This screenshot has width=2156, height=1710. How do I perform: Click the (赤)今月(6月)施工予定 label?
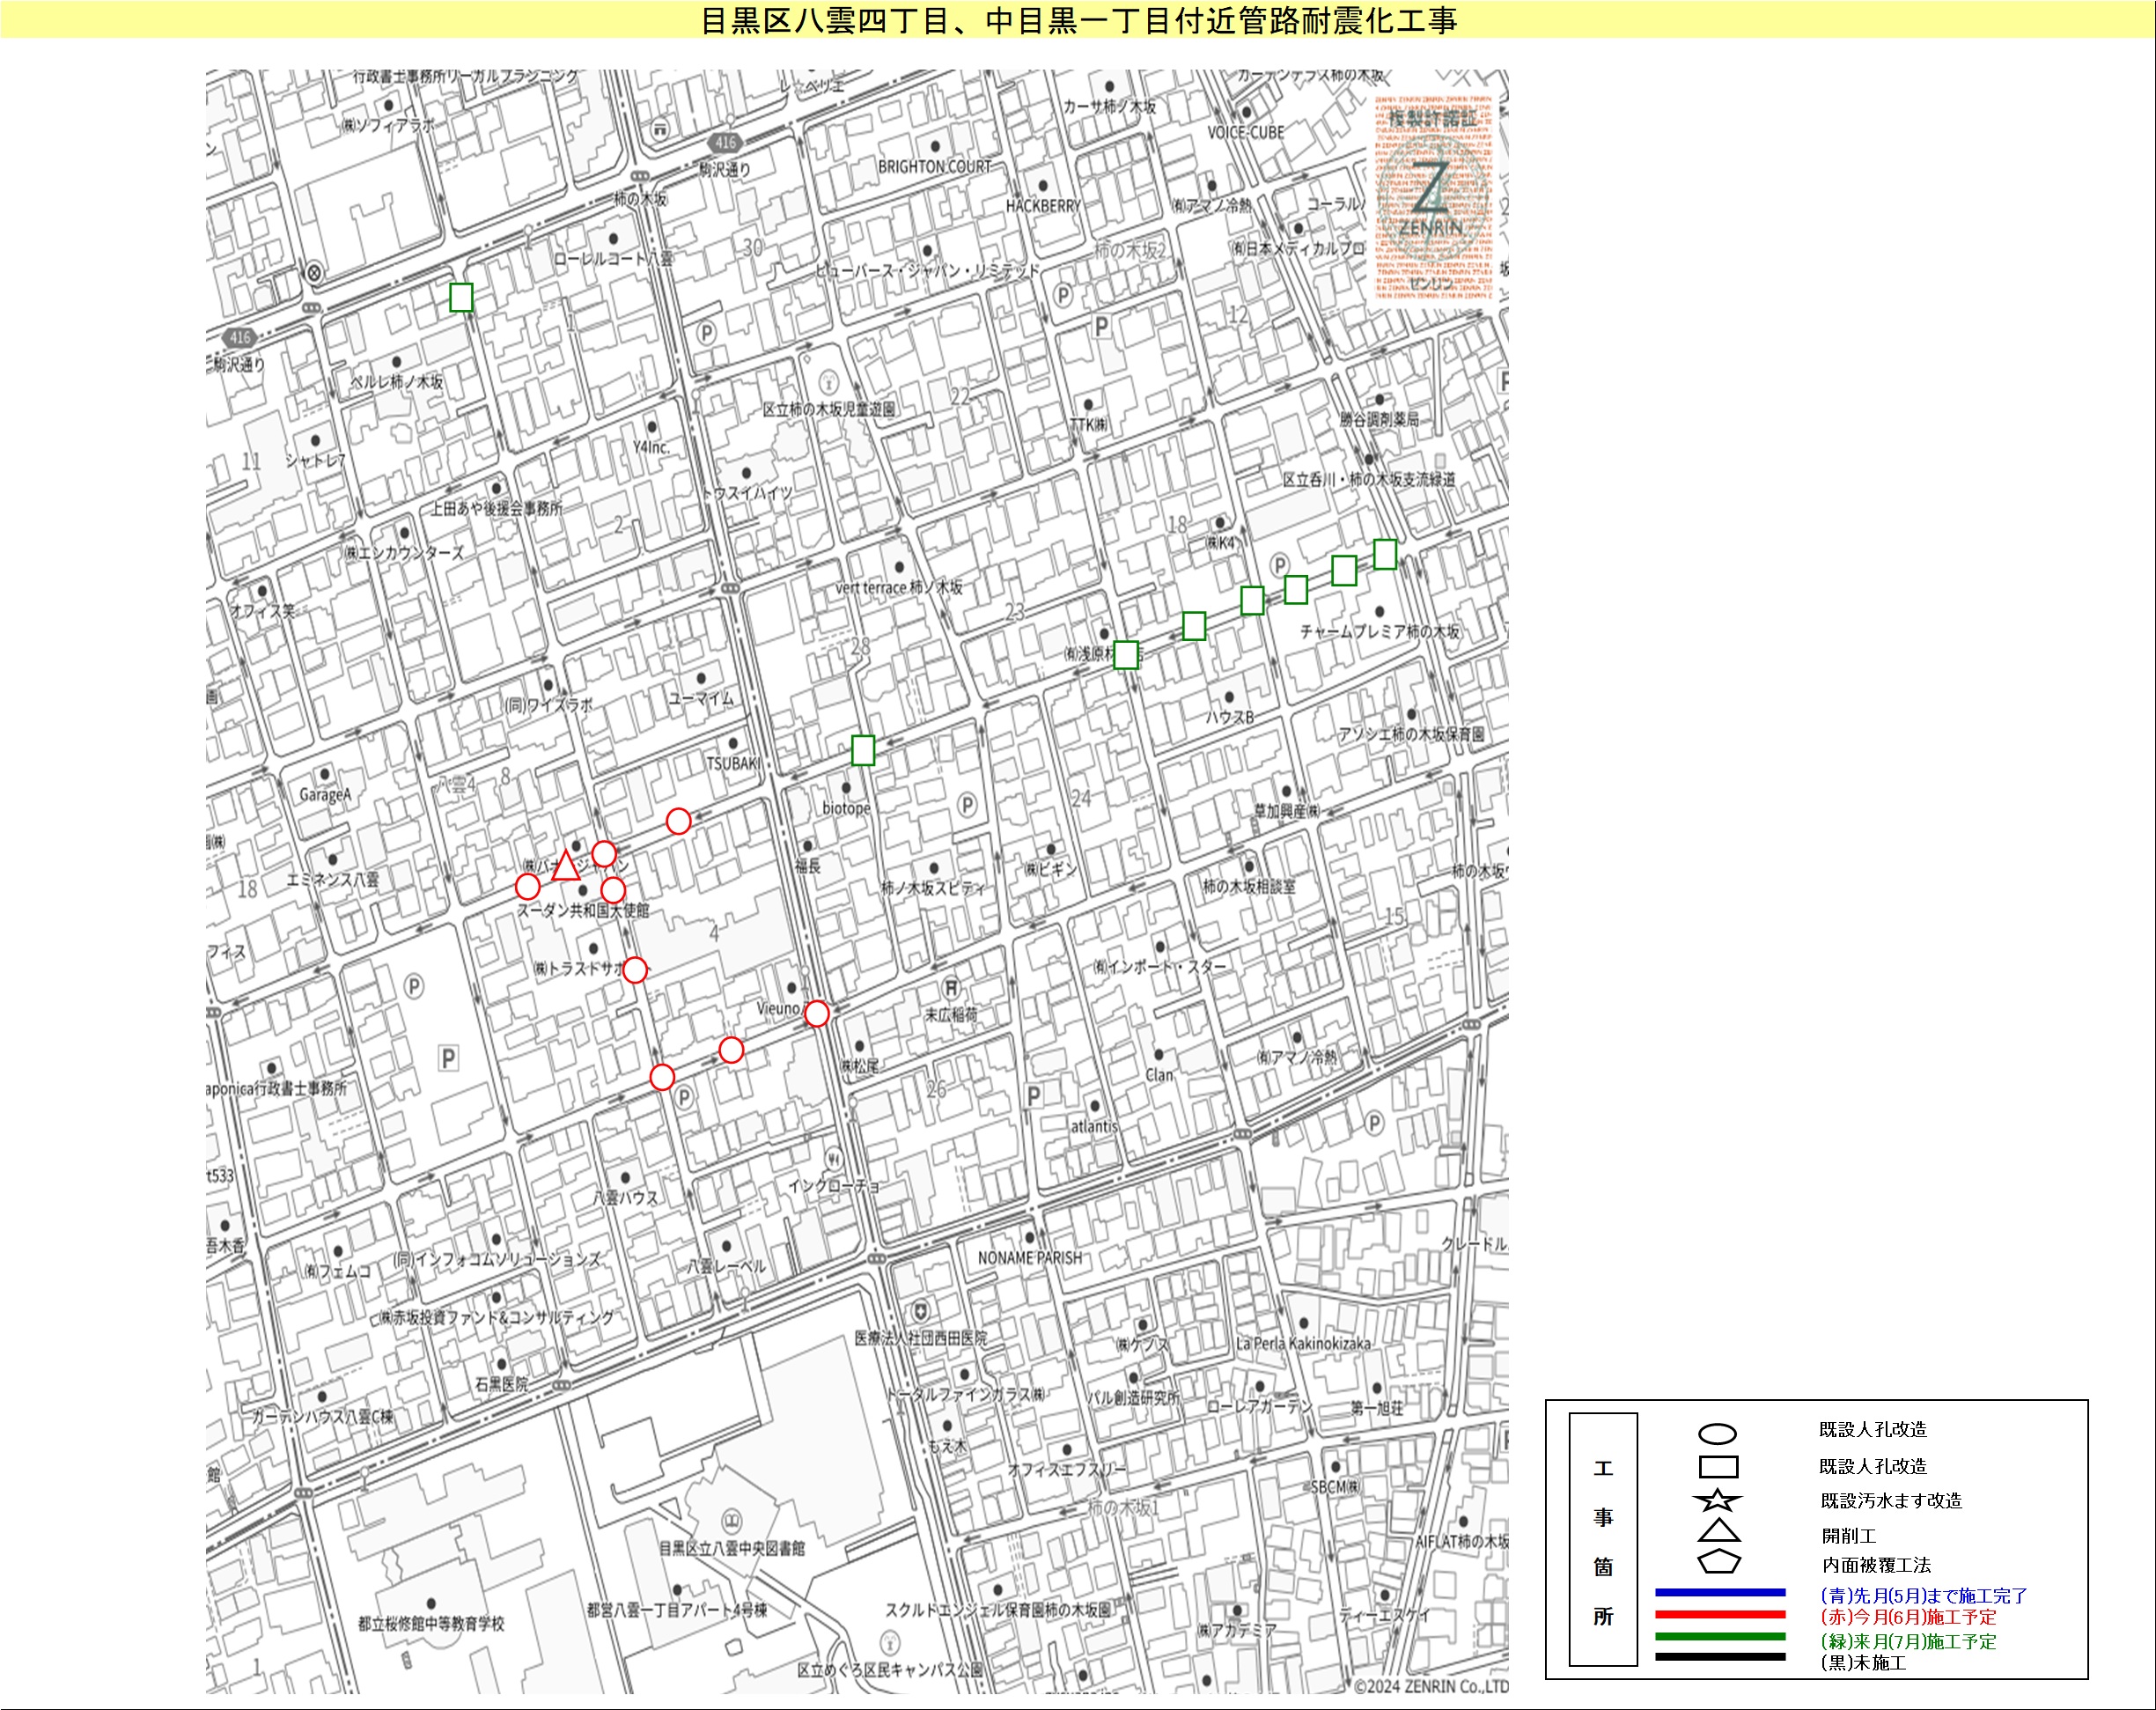(1908, 1617)
